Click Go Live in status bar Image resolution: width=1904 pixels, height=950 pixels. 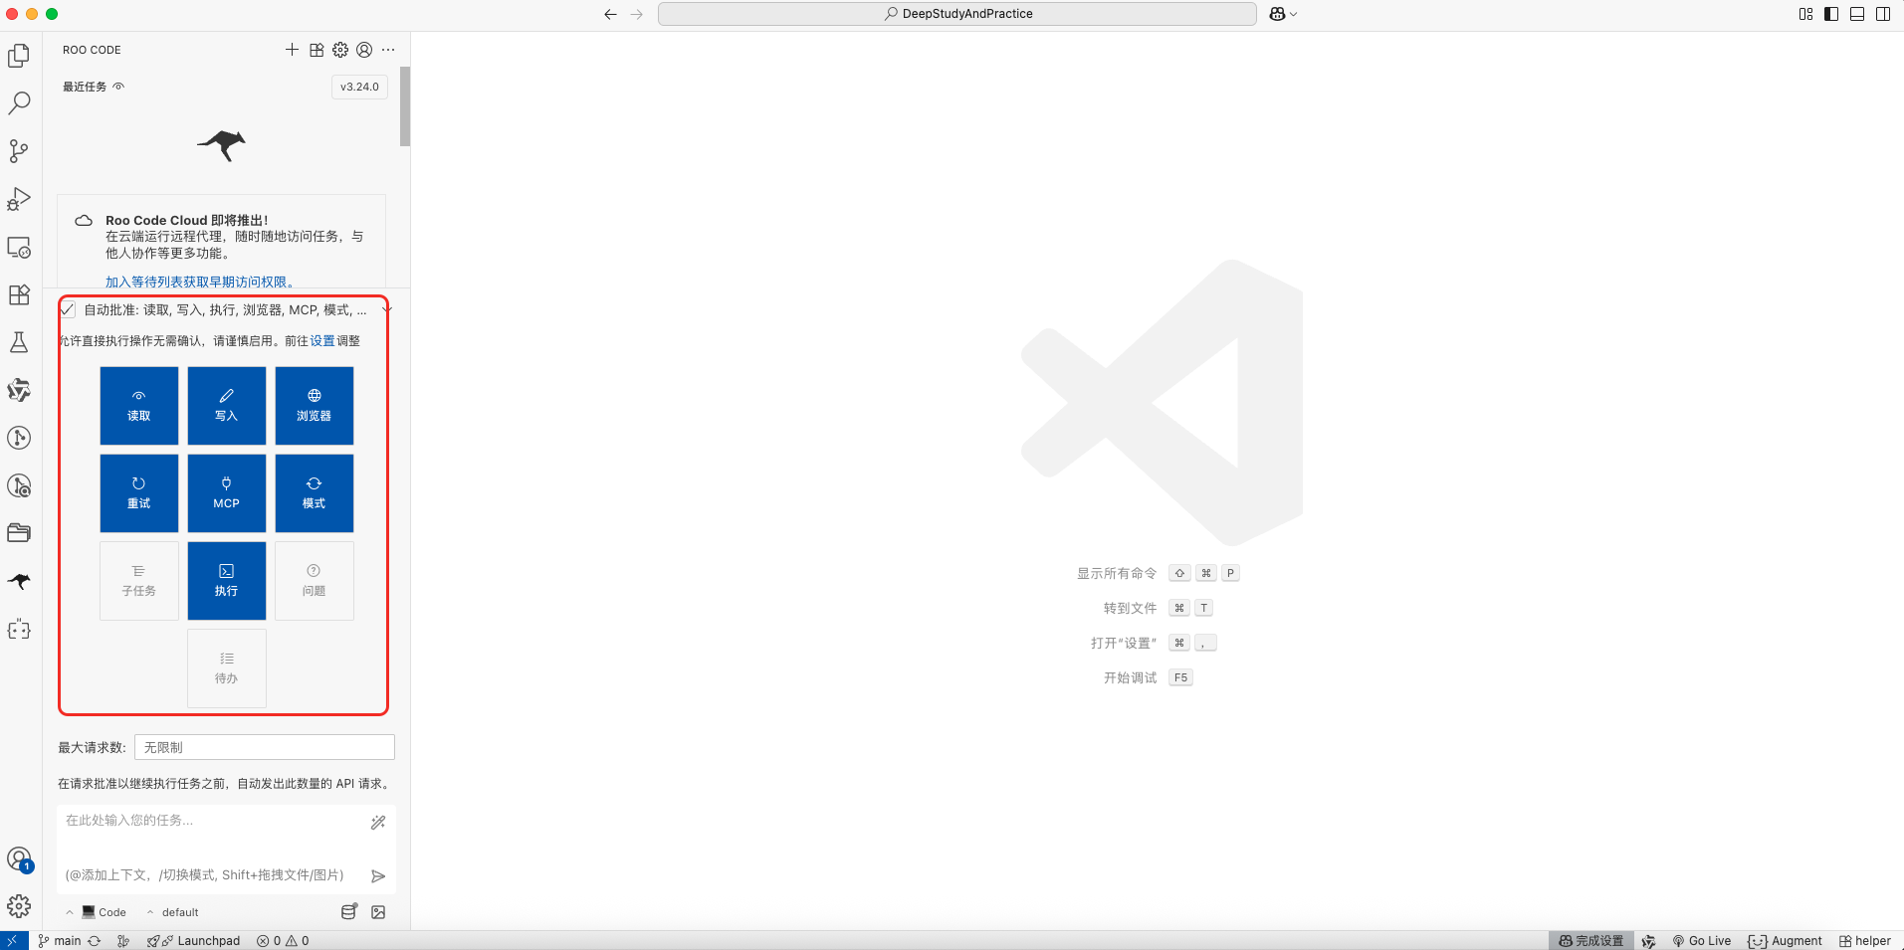pyautogui.click(x=1701, y=941)
